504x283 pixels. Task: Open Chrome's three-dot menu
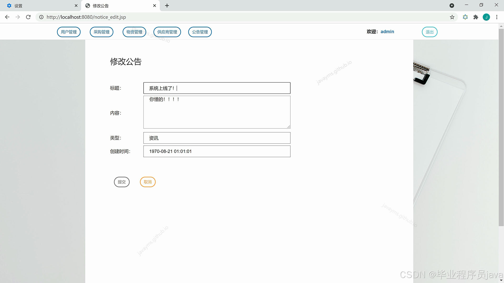pos(497,17)
